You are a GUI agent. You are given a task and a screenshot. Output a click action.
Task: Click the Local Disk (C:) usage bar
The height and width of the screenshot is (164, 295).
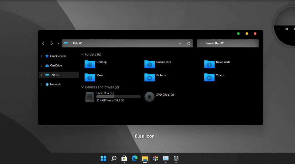119,97
